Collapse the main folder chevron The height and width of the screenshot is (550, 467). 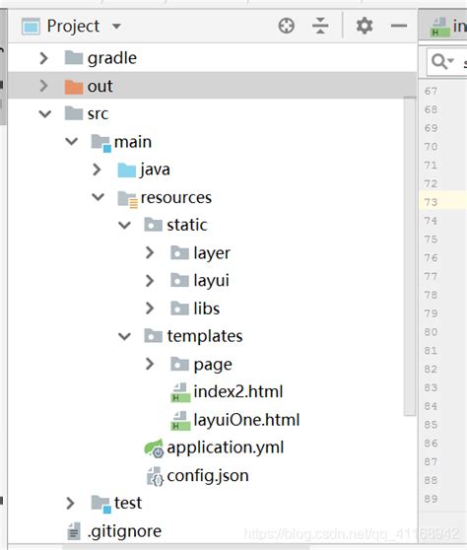click(x=72, y=142)
